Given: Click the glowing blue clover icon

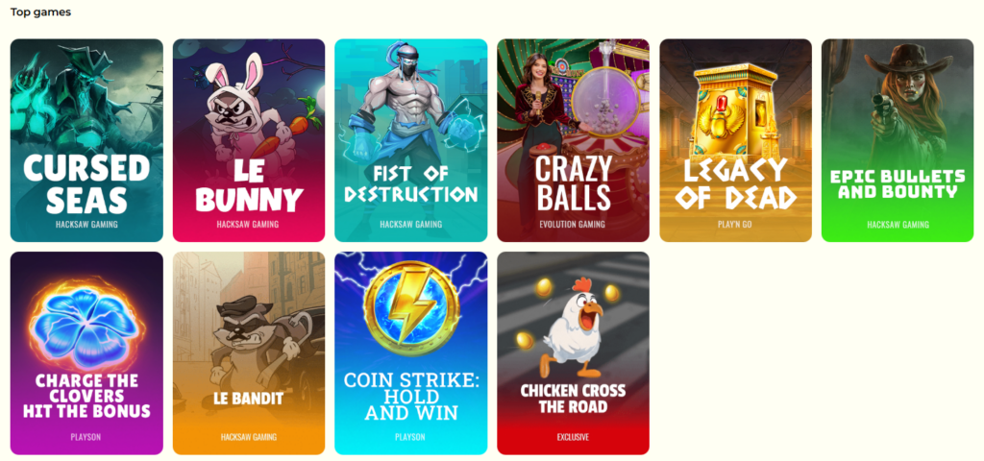Looking at the screenshot, I should coord(87,323).
